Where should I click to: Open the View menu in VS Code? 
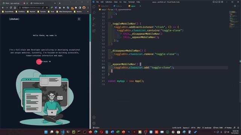click(x=116, y=2)
